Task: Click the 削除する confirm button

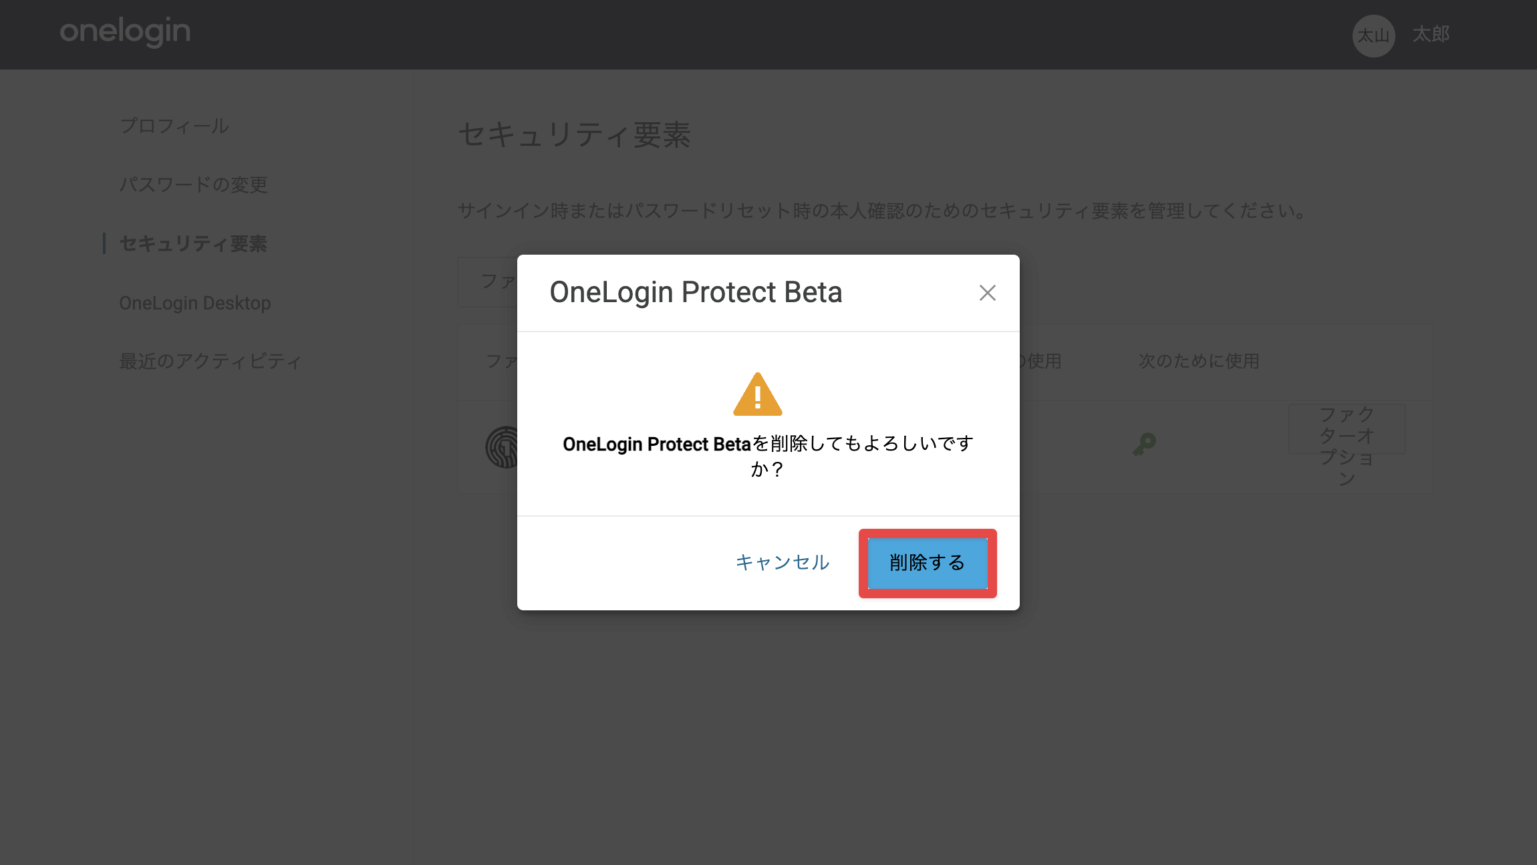Action: pos(928,563)
